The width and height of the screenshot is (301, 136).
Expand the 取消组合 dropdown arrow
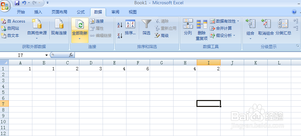click(266, 39)
